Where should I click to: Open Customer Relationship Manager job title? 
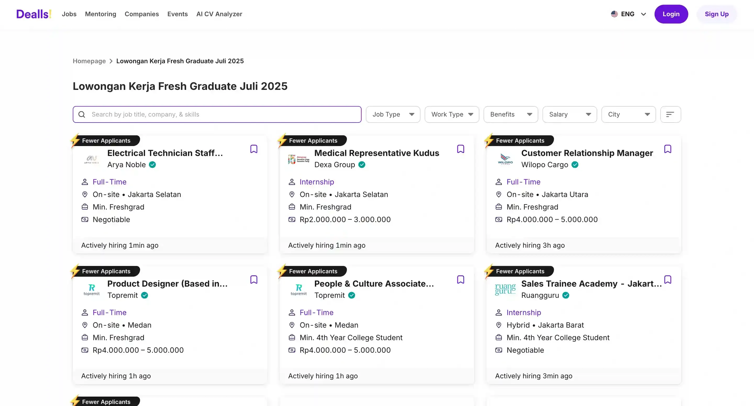tap(587, 153)
